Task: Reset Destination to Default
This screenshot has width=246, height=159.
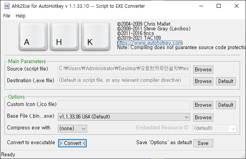Action: tap(226, 81)
